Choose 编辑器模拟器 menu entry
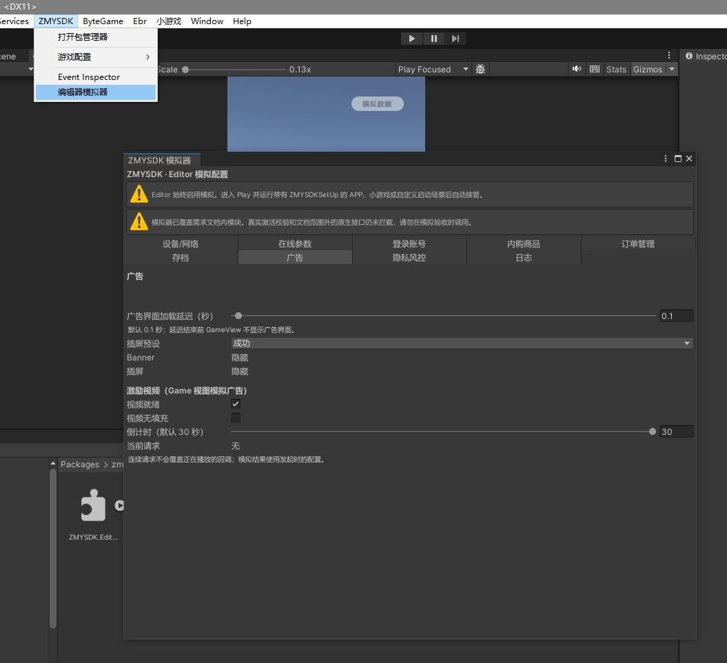The width and height of the screenshot is (727, 663). 96,92
